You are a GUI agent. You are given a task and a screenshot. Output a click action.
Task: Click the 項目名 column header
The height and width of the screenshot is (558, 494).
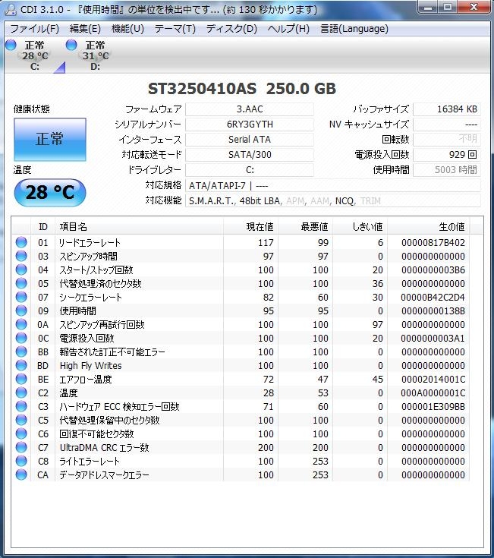[139, 227]
